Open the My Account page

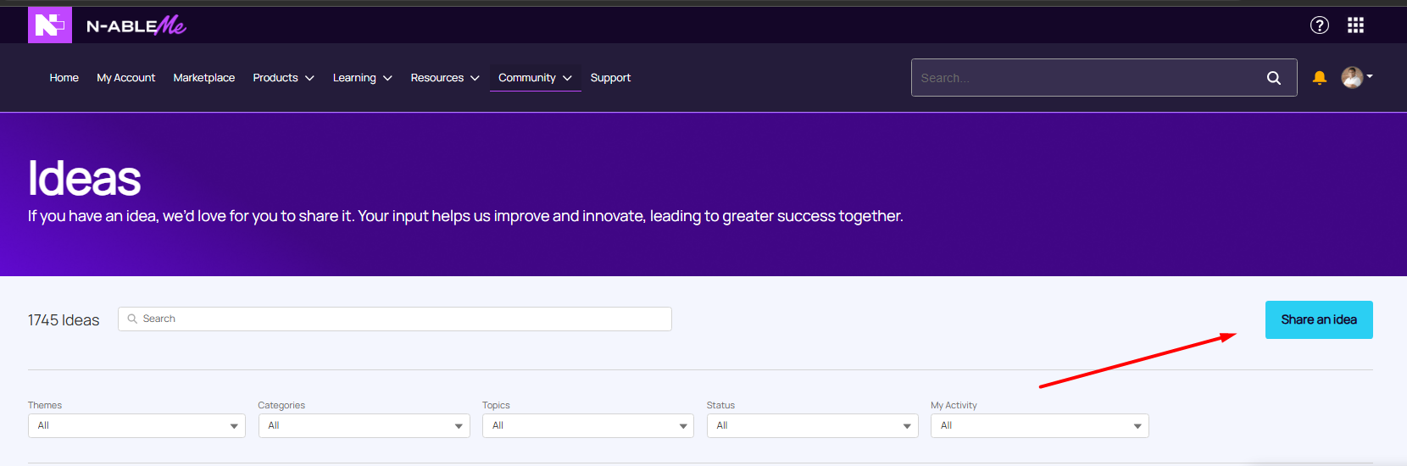[x=126, y=78]
